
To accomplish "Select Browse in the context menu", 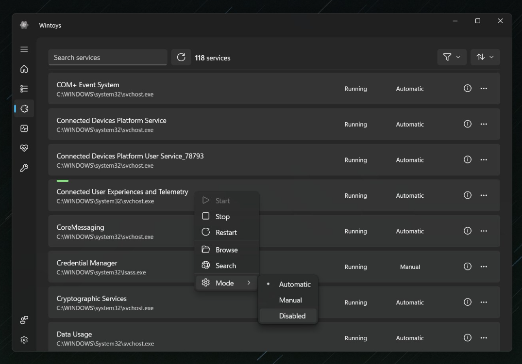I will [226, 250].
